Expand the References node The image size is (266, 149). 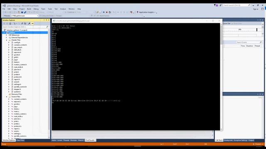click(x=7, y=35)
